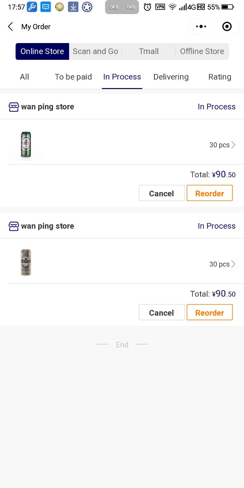
Task: Expand second order's 30 pcs chevron
Action: click(x=233, y=264)
